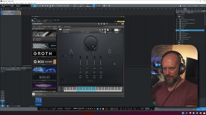
Task: Click the Play button in the transport
Action: 100,109
